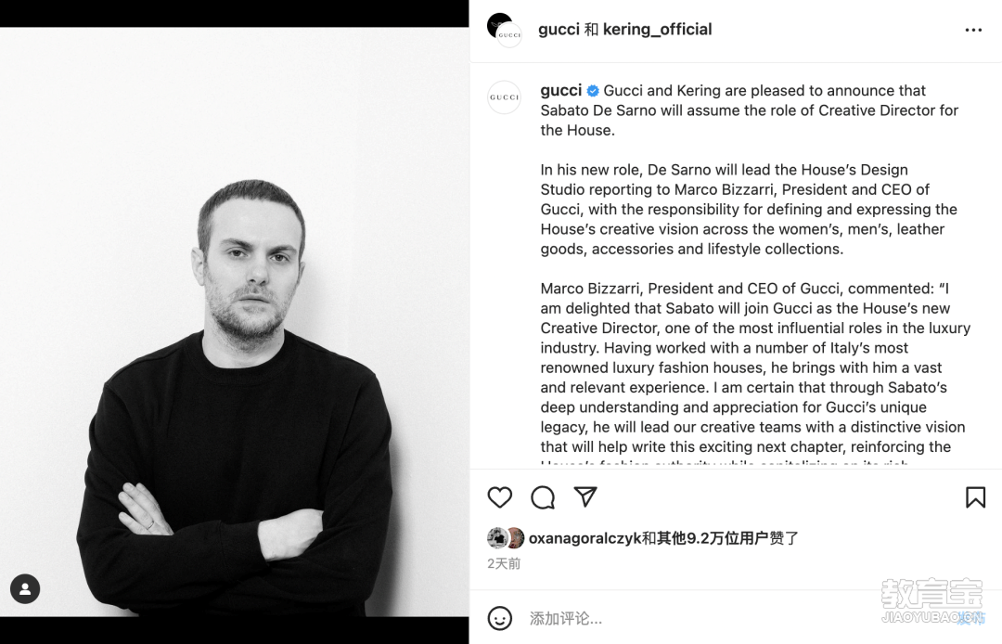Click the black and white portrait photo
Screen dimensions: 1002x644
[235, 322]
